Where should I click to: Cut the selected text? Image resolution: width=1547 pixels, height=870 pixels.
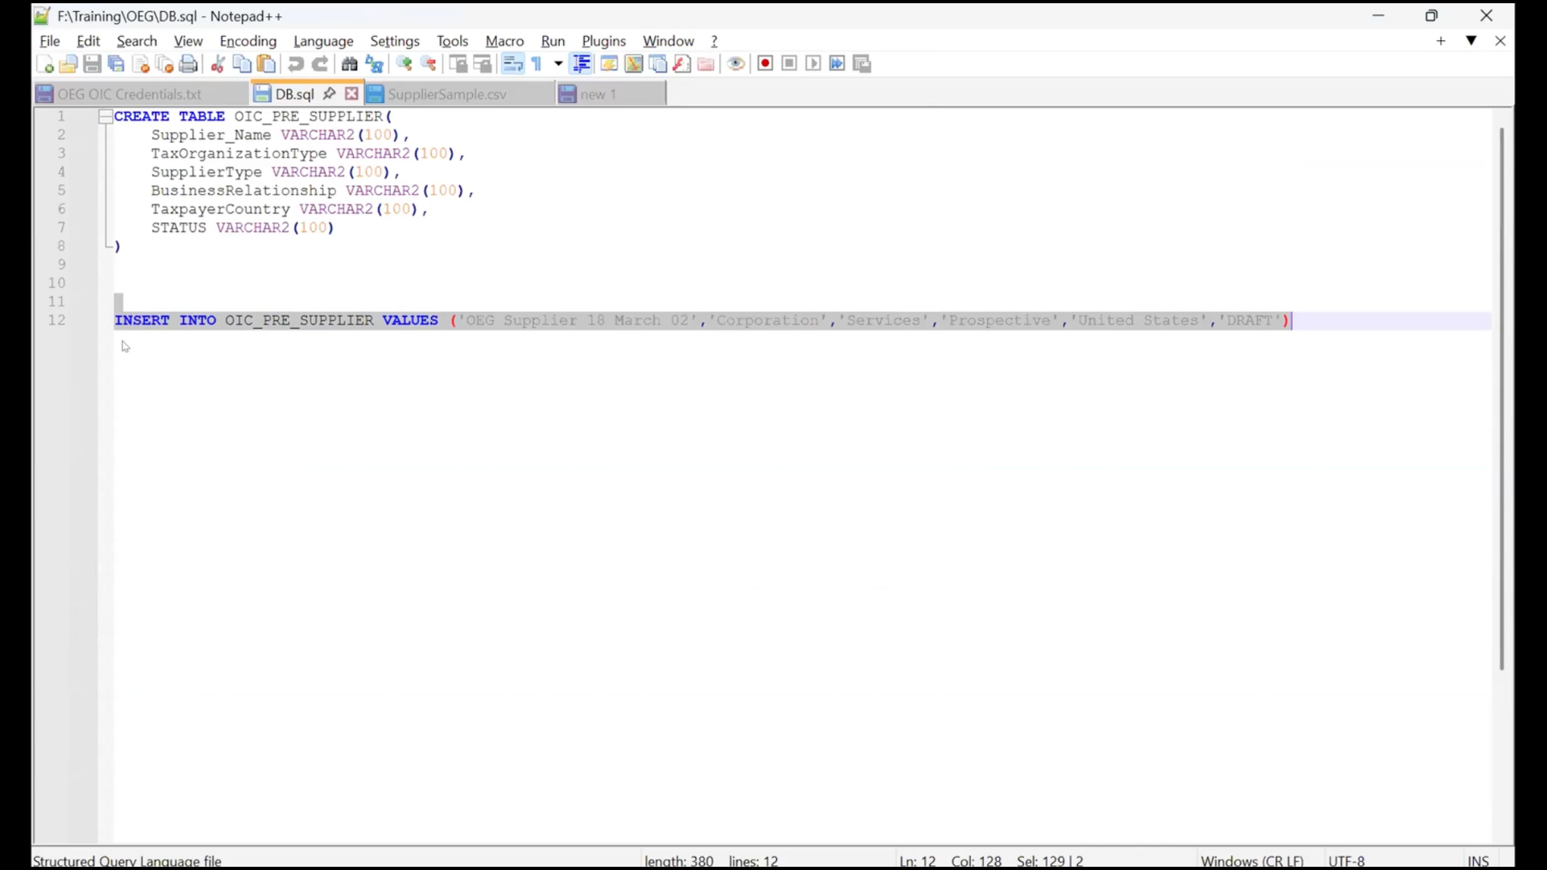click(218, 64)
